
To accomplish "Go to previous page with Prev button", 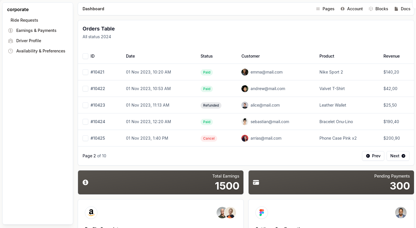I will (373, 156).
